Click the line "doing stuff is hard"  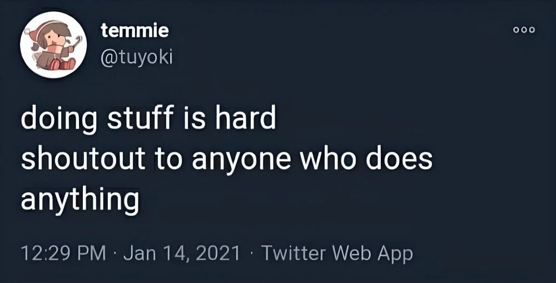click(x=148, y=119)
